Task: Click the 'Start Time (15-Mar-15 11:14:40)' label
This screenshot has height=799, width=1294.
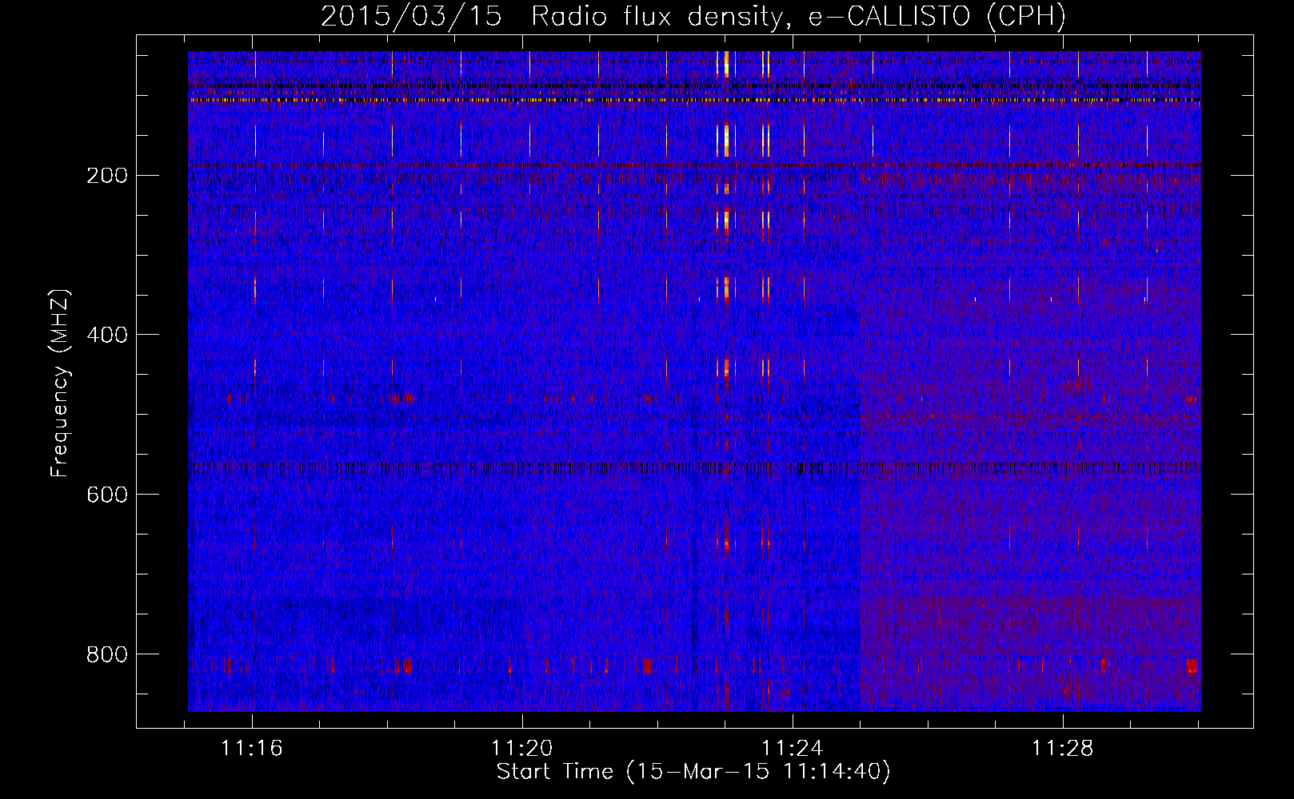Action: tap(693, 772)
